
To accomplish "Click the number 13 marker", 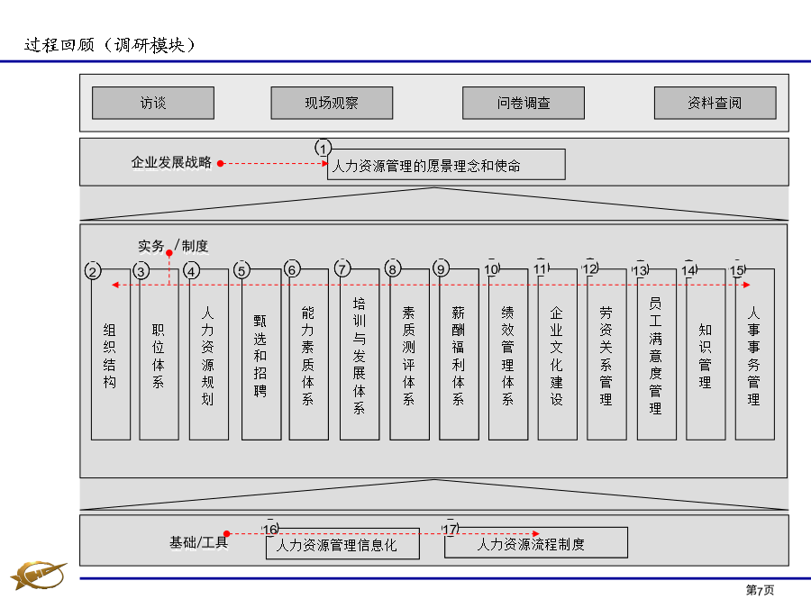I will coord(641,270).
